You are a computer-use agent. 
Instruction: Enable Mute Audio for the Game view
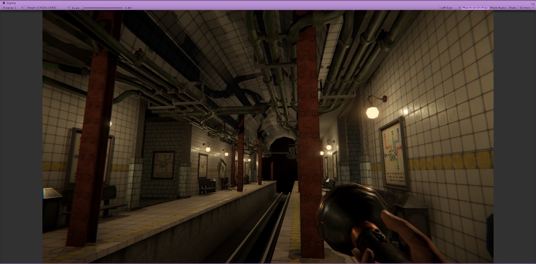[498, 8]
